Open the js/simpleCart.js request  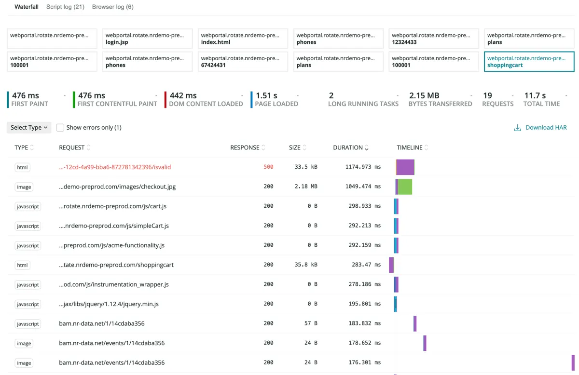click(114, 226)
